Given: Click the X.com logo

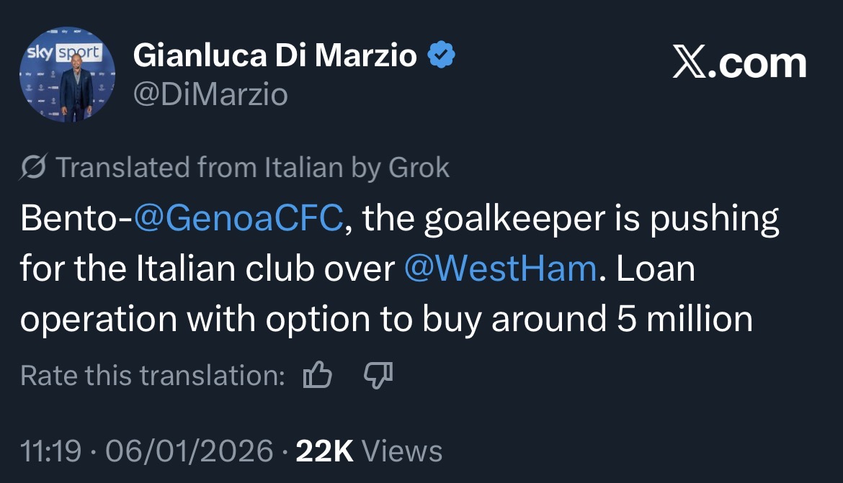Looking at the screenshot, I should pos(739,64).
